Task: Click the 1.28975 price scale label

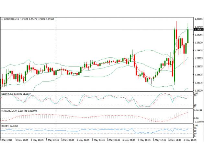Action: pyautogui.click(x=198, y=51)
